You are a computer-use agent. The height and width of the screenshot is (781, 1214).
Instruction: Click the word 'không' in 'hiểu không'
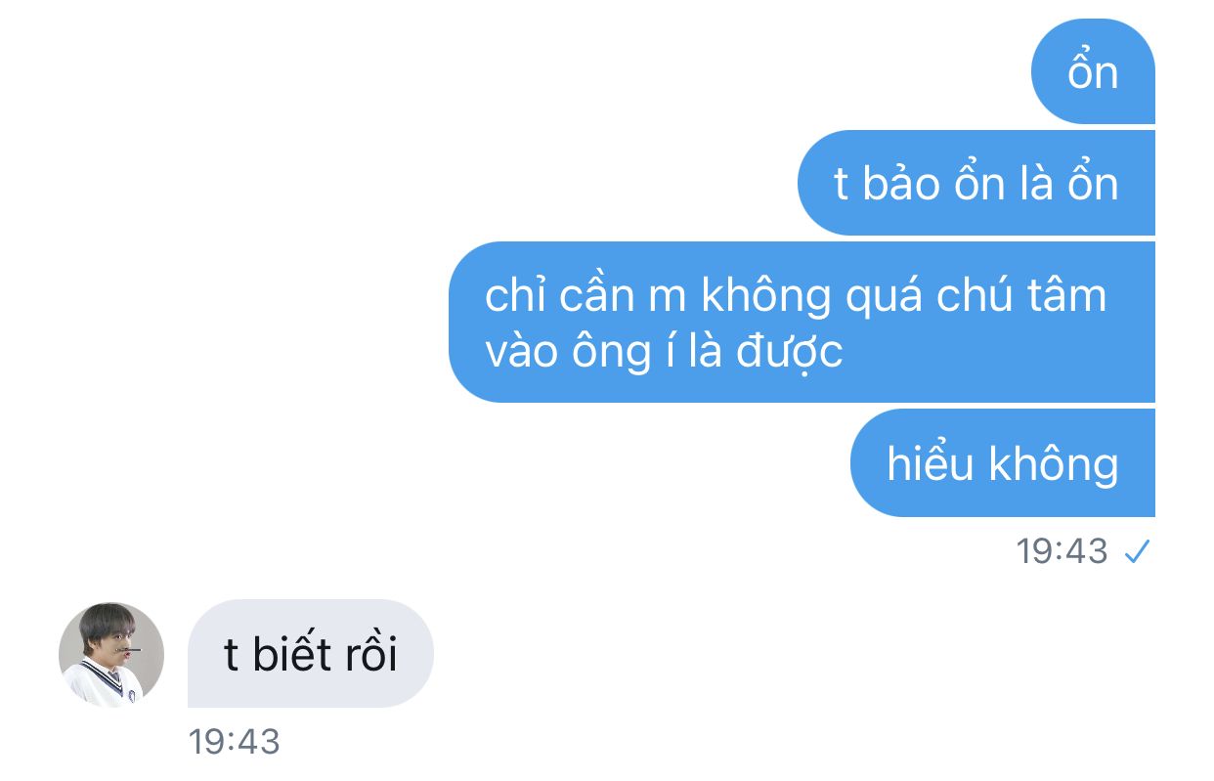[1054, 464]
